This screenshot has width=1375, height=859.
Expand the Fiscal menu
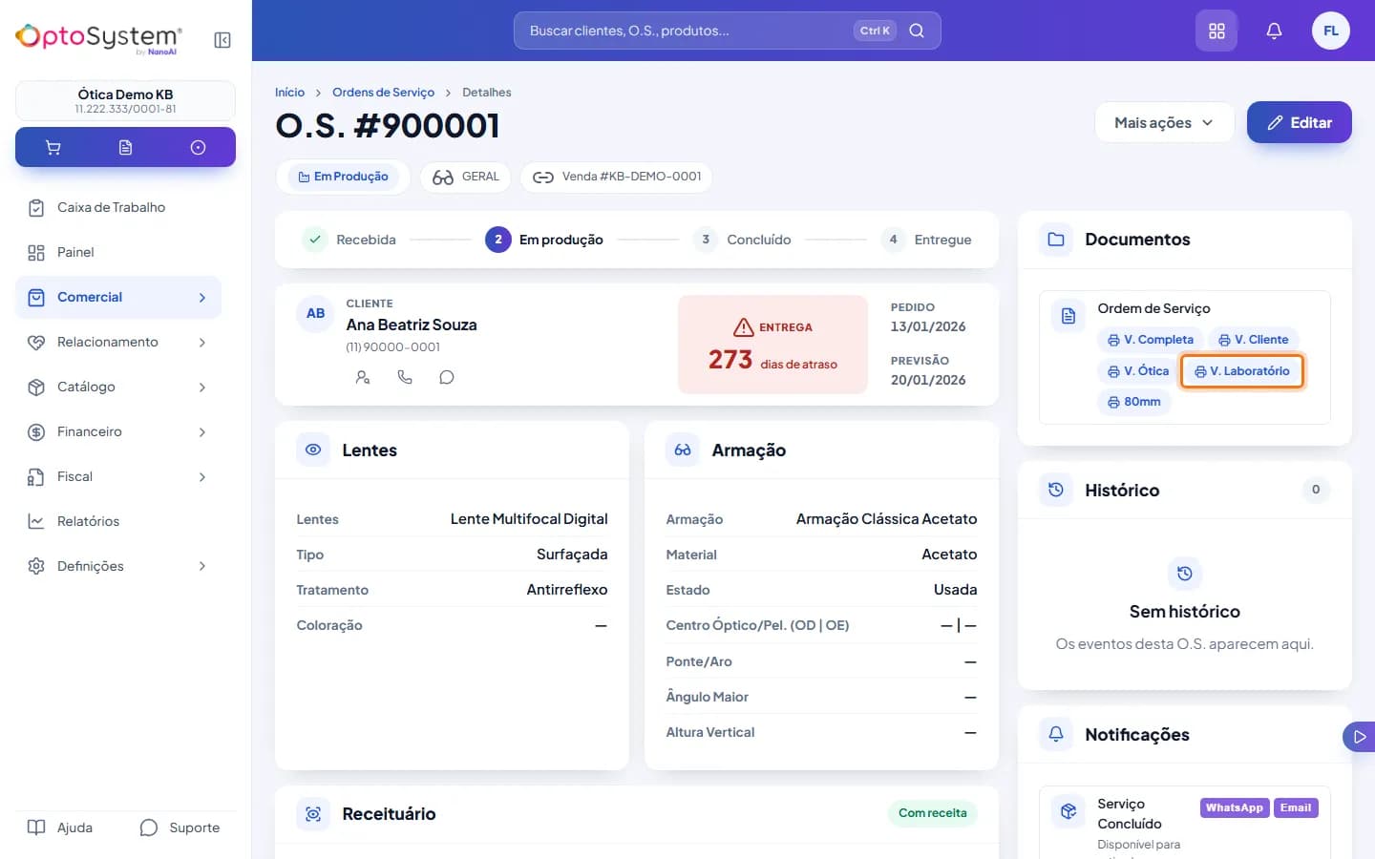coord(118,476)
